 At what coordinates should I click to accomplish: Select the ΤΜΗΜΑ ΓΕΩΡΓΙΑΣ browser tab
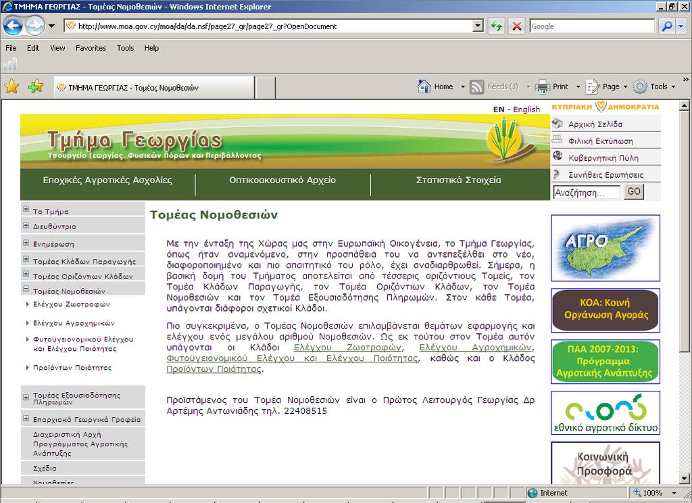point(154,87)
